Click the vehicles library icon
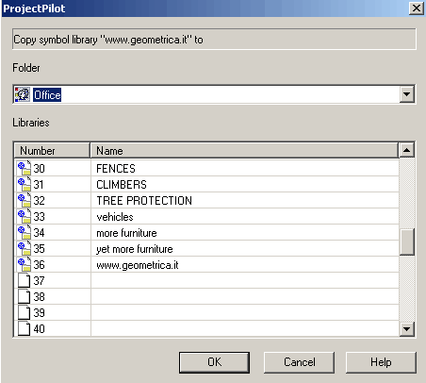This screenshot has height=383, width=426. [x=25, y=216]
